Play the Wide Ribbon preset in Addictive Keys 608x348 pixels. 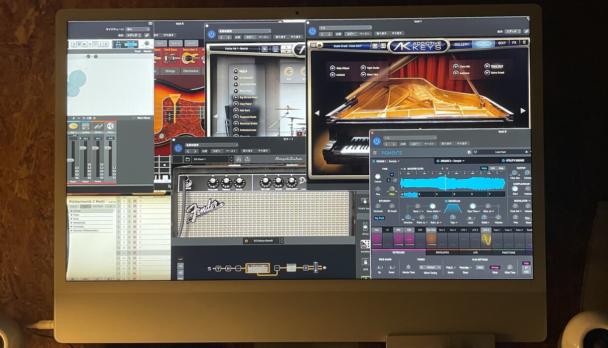tap(332, 68)
